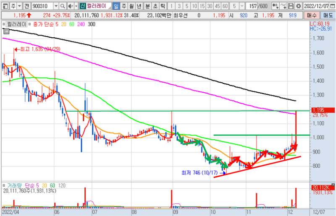Select the 년 yearly period toggle
Image resolution: width=336 pixels, height=216 pixels.
coord(139,6)
